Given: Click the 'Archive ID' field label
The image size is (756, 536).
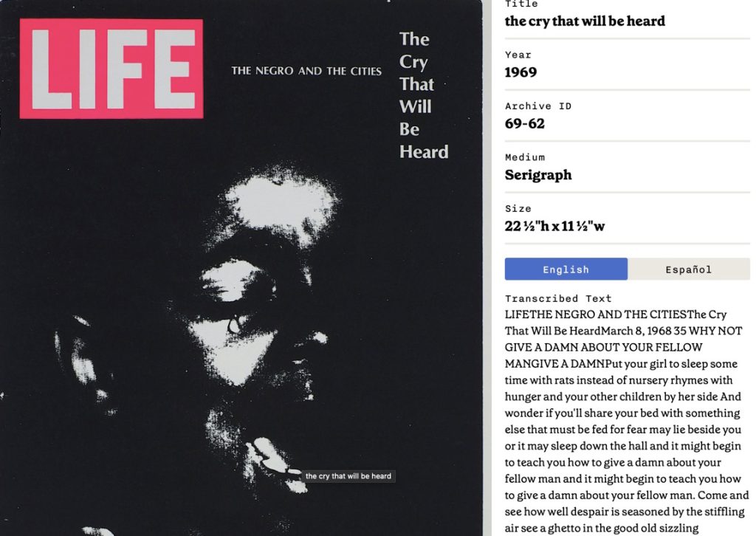Looking at the screenshot, I should (538, 106).
